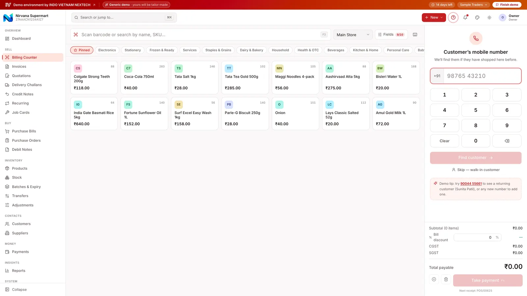Select the Pinned category tab

pos(82,50)
